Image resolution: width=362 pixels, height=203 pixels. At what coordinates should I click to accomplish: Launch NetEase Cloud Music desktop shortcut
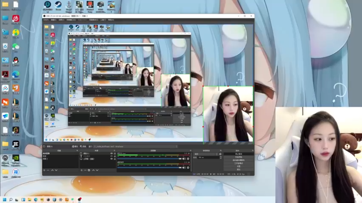point(16,19)
